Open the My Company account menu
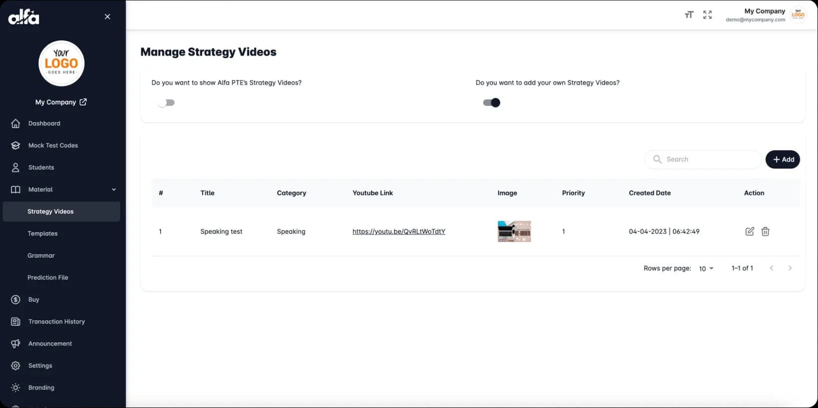Image resolution: width=818 pixels, height=408 pixels. point(765,15)
